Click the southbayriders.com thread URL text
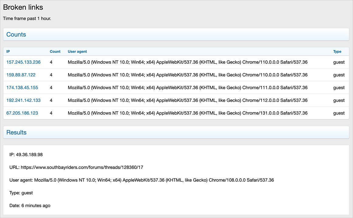 82,167
